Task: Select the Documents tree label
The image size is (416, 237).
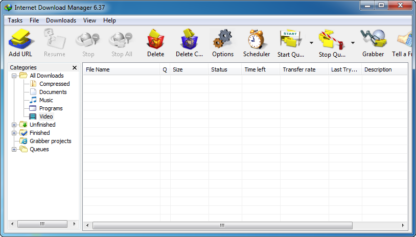Action: (x=53, y=92)
